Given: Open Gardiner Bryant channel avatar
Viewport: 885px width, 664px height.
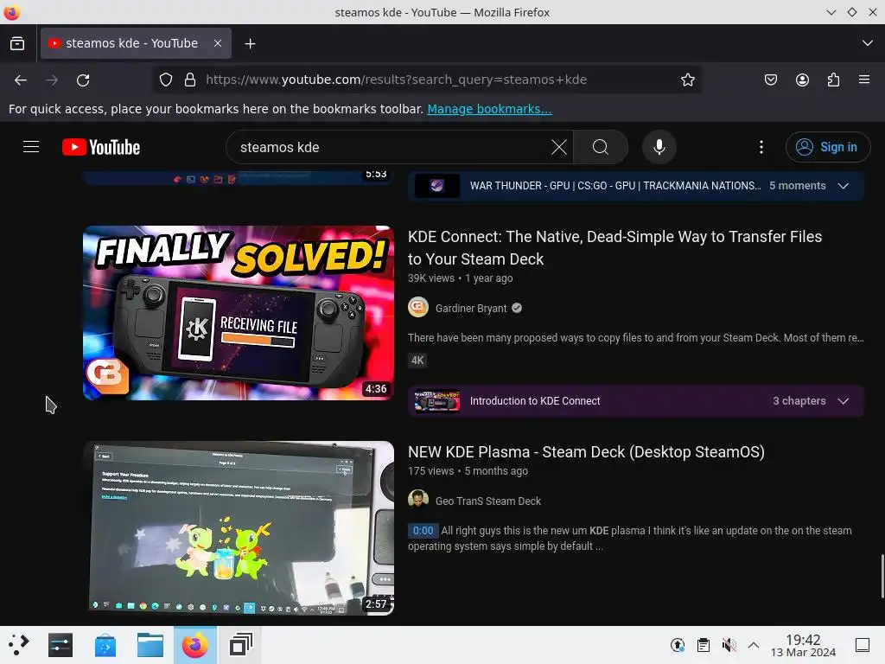Looking at the screenshot, I should coord(418,307).
